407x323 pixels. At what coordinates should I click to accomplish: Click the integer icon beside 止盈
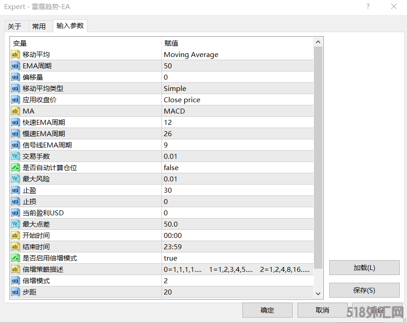(15, 190)
